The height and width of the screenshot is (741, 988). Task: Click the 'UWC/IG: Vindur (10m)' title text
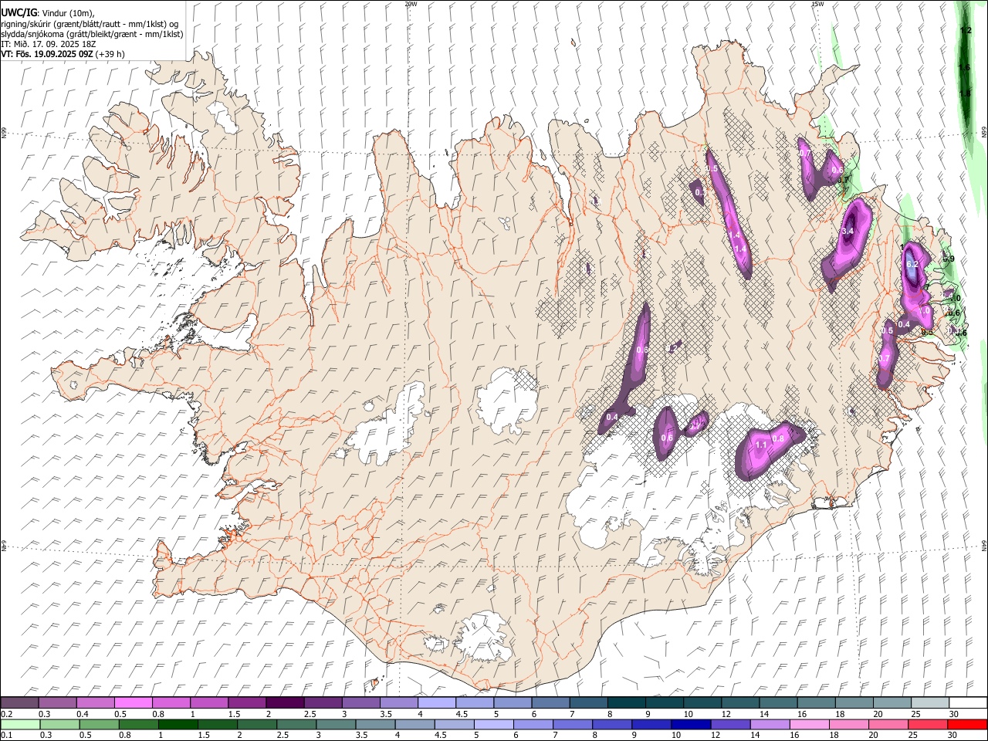[48, 12]
